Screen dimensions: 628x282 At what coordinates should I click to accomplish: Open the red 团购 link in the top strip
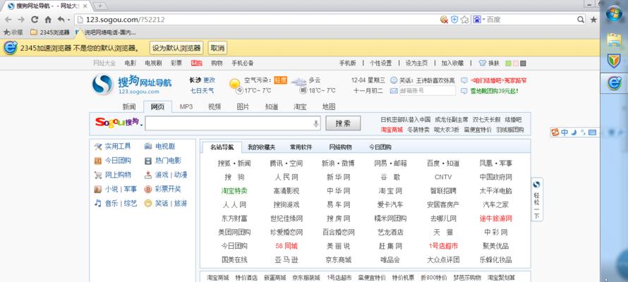(197, 63)
